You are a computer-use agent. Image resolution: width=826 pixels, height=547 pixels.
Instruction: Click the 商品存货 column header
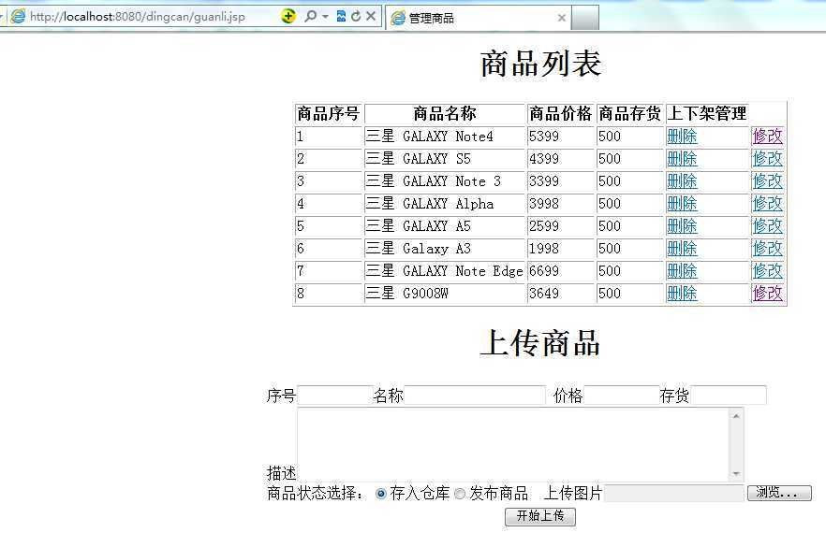(630, 114)
